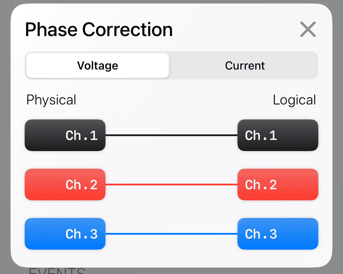Image resolution: width=343 pixels, height=274 pixels.
Task: Expand the blue Ch.3 connection mapping
Action: pyautogui.click(x=171, y=234)
